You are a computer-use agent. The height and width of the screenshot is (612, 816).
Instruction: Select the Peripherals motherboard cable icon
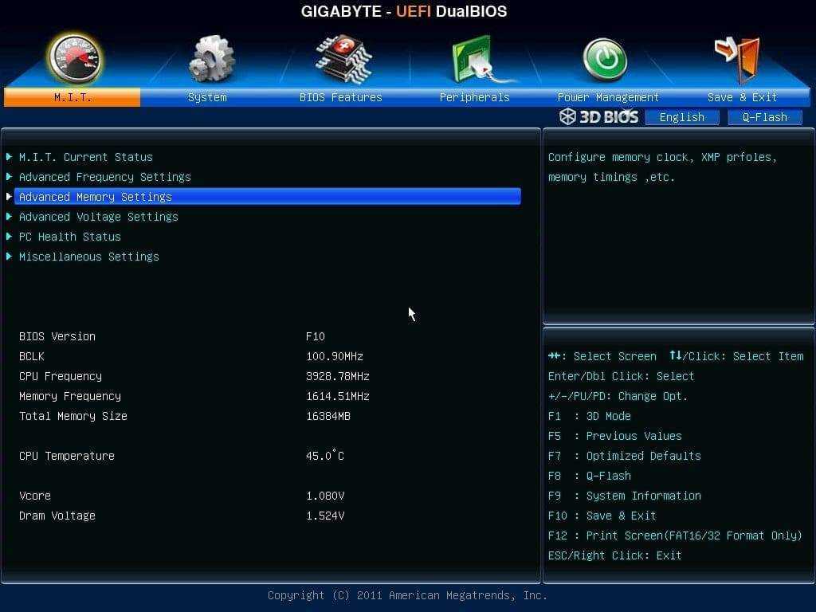coord(474,61)
